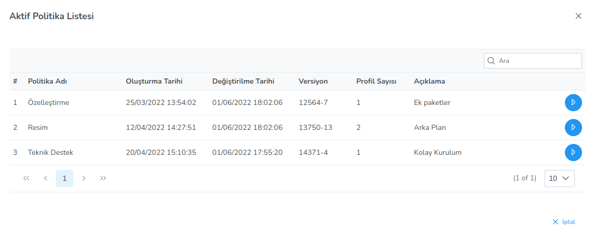Sort by Politika Adı column header
Screen dimensions: 595x238
tap(47, 82)
